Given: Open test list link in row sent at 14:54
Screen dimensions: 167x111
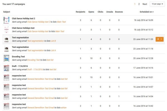Looking at the screenshot, I should pyautogui.click(x=64, y=98).
